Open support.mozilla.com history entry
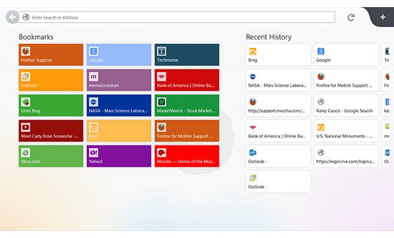The height and width of the screenshot is (238, 394). (x=278, y=105)
